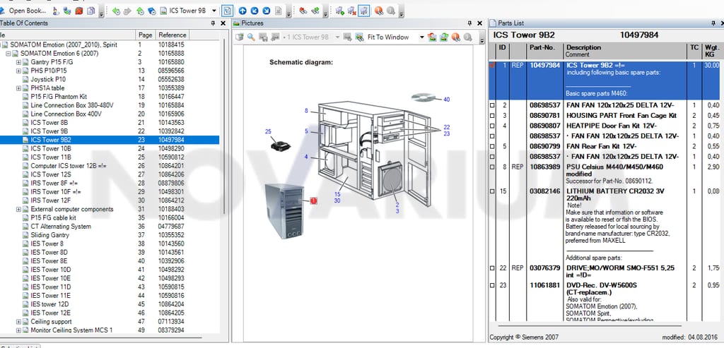Click callout number 40 on the schematic
724x348 pixels.
[x=447, y=100]
